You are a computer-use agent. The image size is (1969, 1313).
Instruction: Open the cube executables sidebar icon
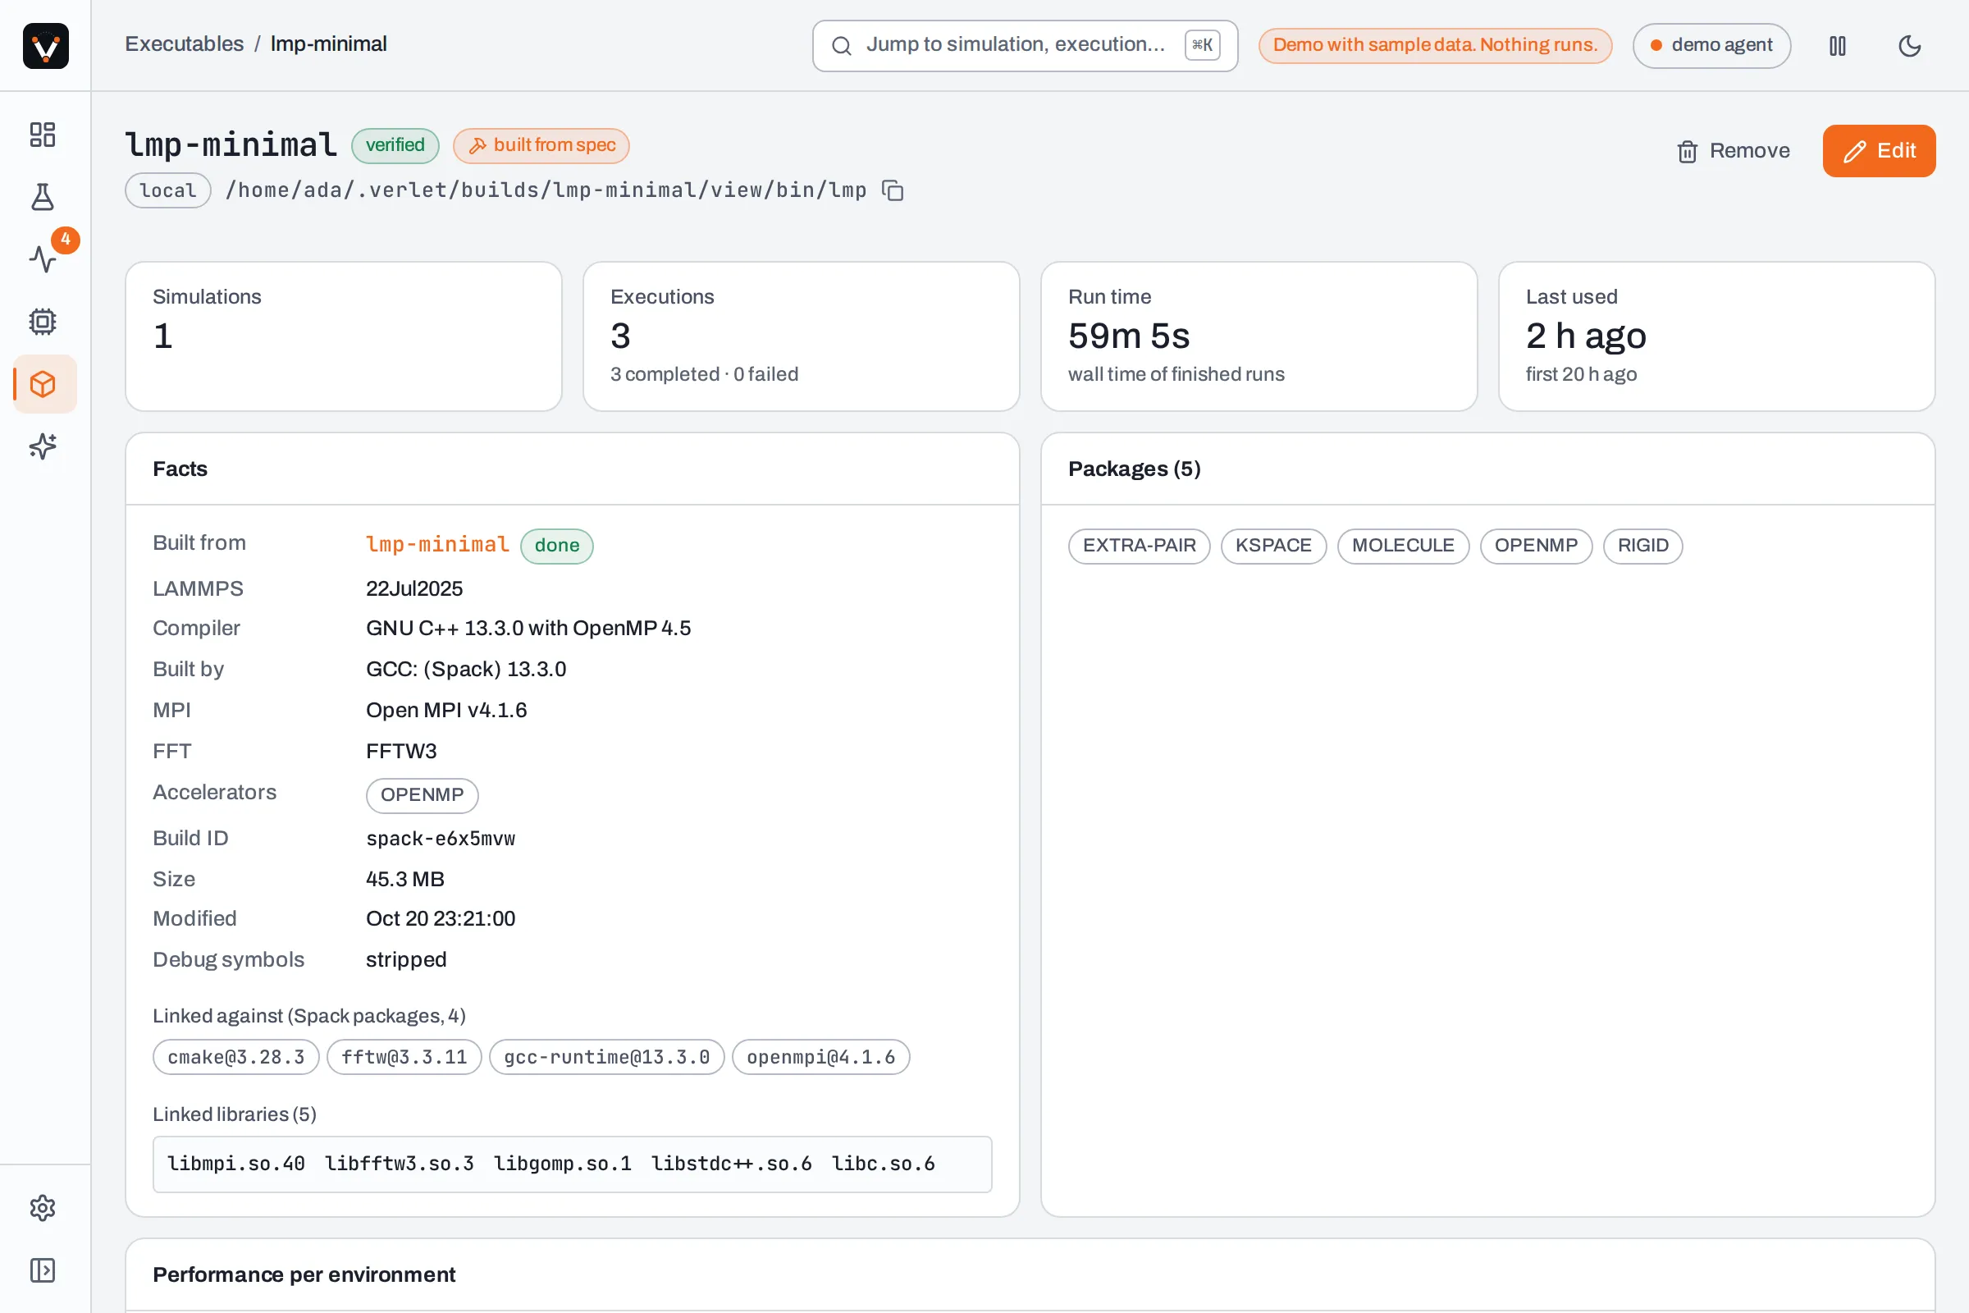coord(43,384)
